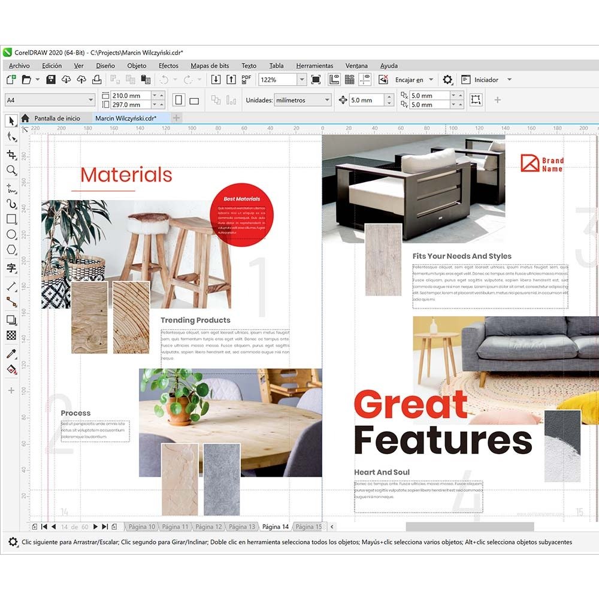Select the Text tool

[x=11, y=268]
